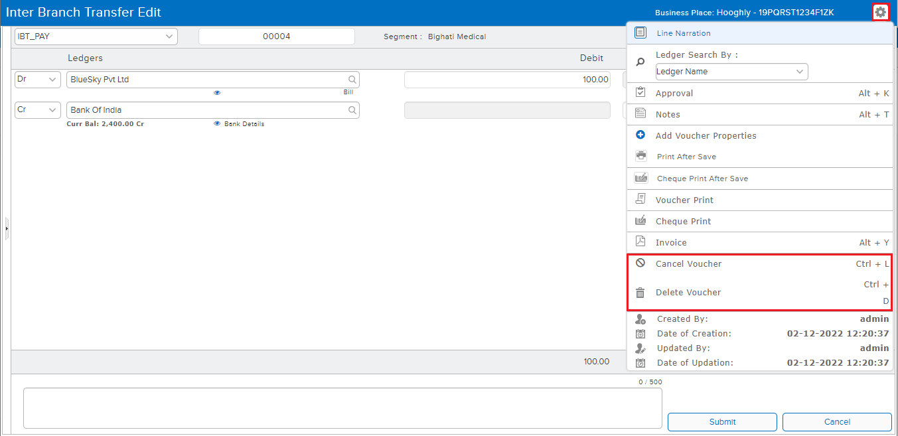898x436 pixels.
Task: Show Bank Details via eye icon
Action: [x=217, y=124]
